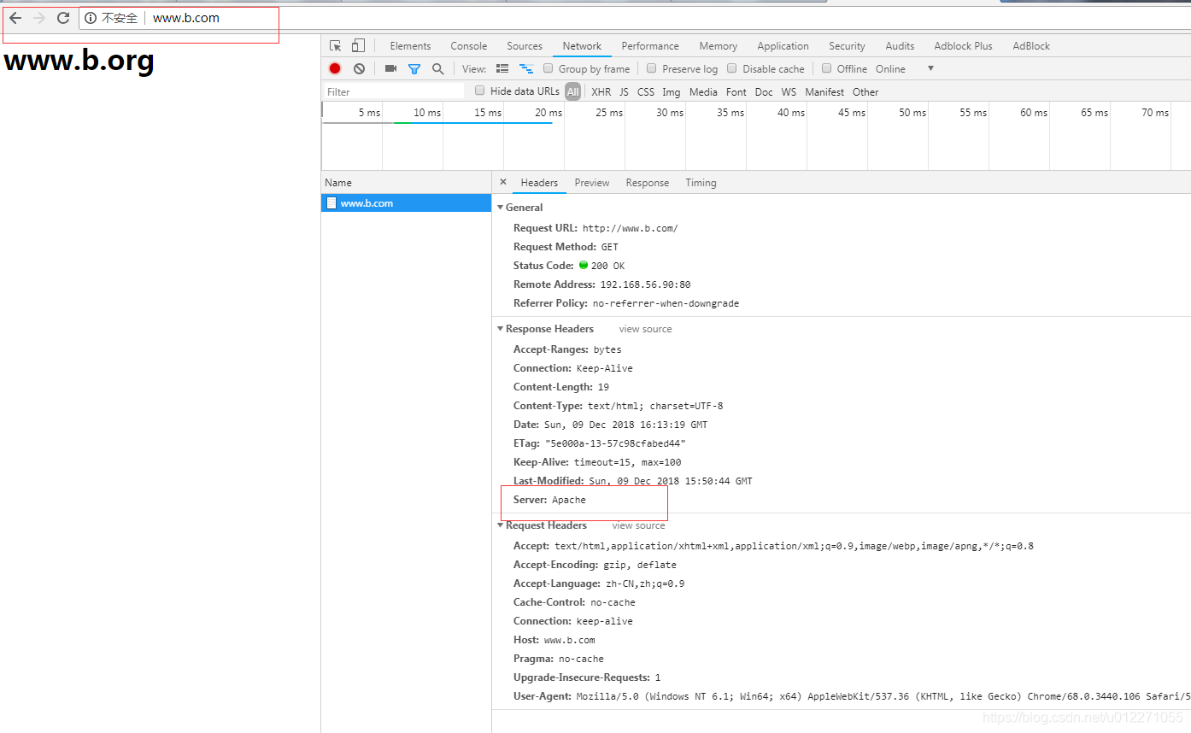1191x733 pixels.
Task: Open the Audits tab
Action: 900,46
